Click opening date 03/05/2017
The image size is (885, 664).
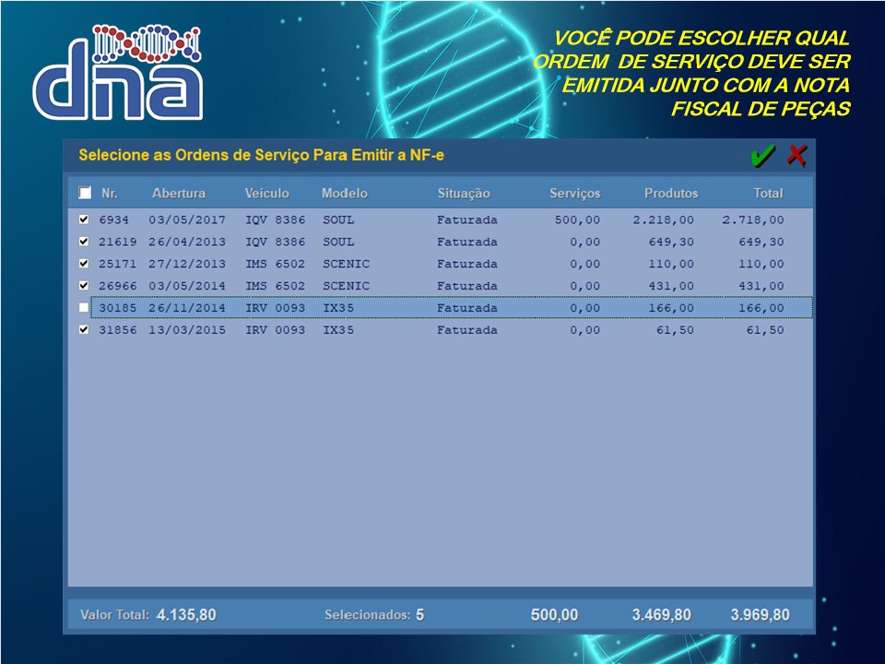click(187, 219)
